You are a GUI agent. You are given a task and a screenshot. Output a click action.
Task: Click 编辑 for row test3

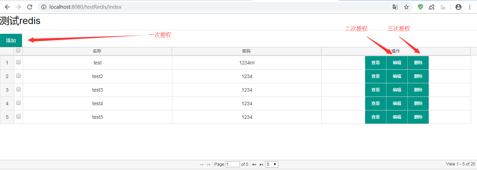pos(397,90)
